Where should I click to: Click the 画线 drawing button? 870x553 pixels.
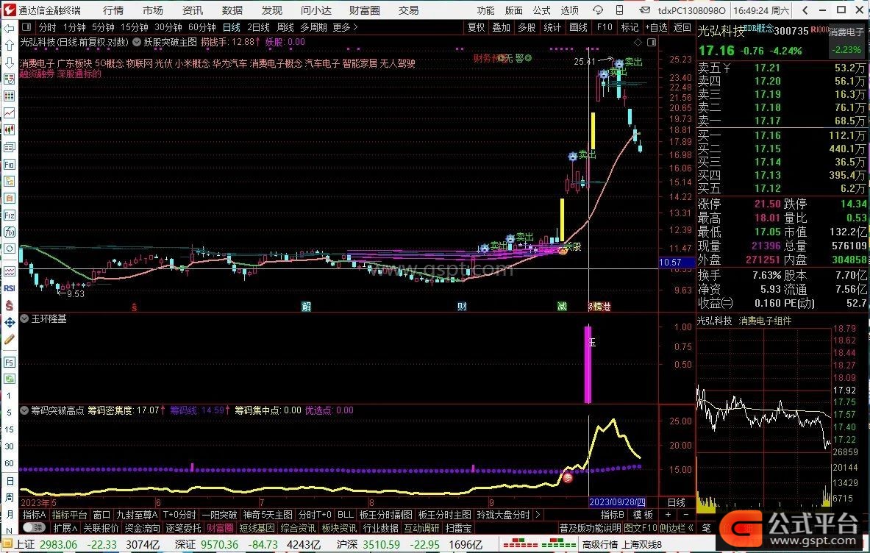[x=578, y=27]
